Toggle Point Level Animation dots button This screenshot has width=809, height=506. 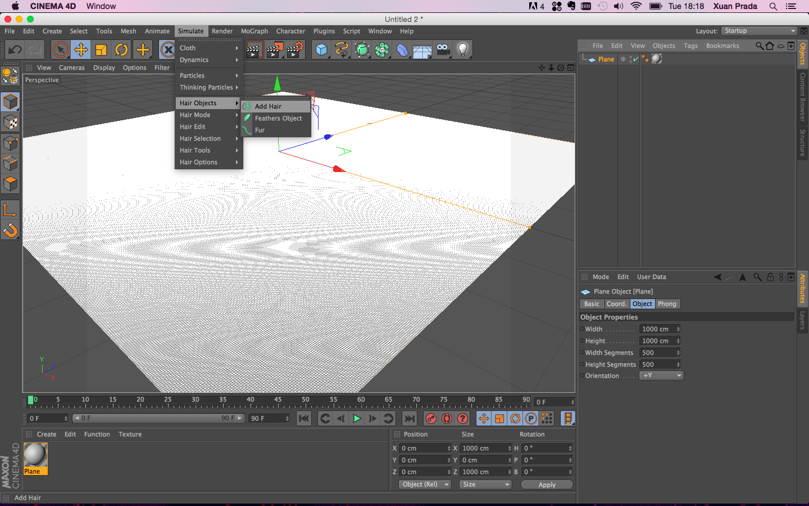pos(547,418)
